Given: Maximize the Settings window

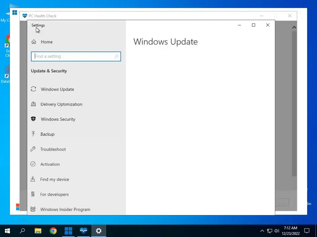Looking at the screenshot, I should [254, 25].
